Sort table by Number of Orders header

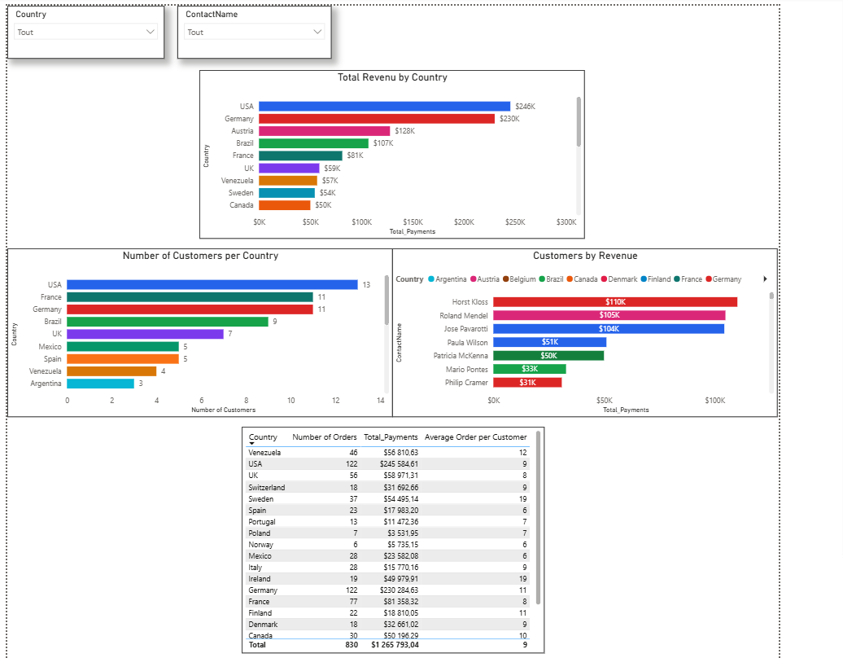[x=324, y=436]
